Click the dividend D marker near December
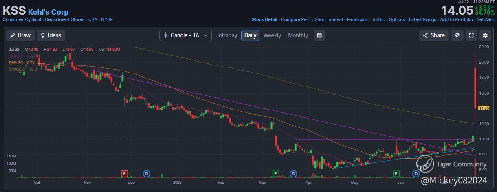The height and width of the screenshot is (192, 497). click(147, 174)
